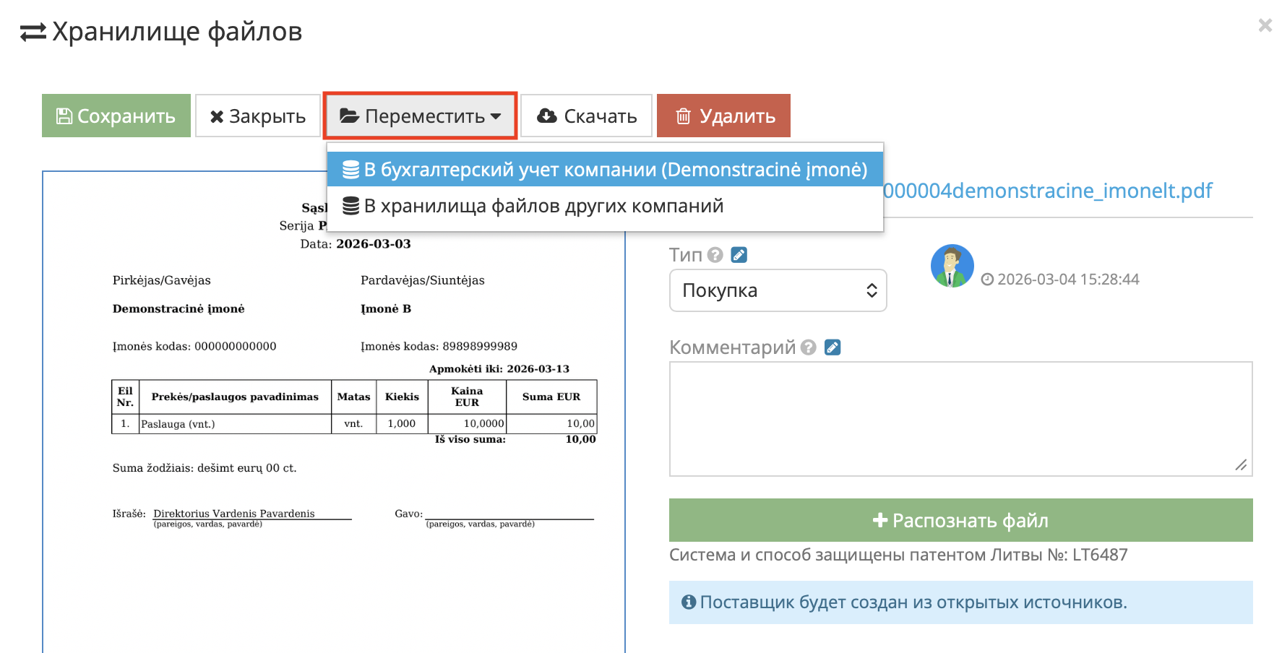Click the database icon in the highlighted menu option

pos(351,168)
